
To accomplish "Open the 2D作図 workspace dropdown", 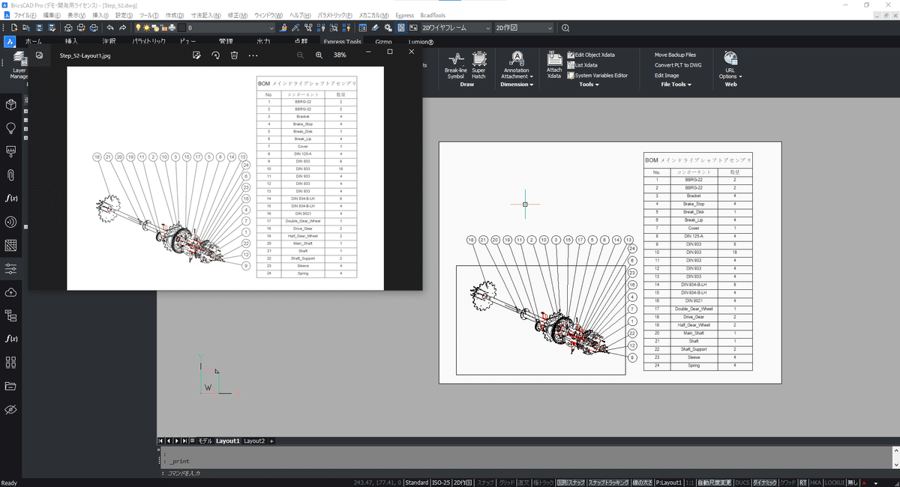I will 523,28.
